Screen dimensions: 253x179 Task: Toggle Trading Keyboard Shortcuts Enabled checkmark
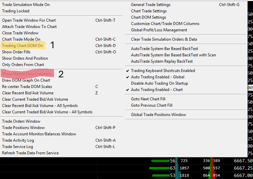pos(163,71)
